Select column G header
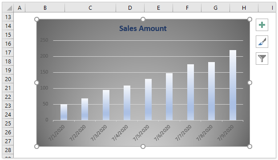The image size is (278, 160). 215,8
